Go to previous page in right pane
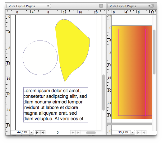This screenshot has width=162, height=143. tap(144, 132)
